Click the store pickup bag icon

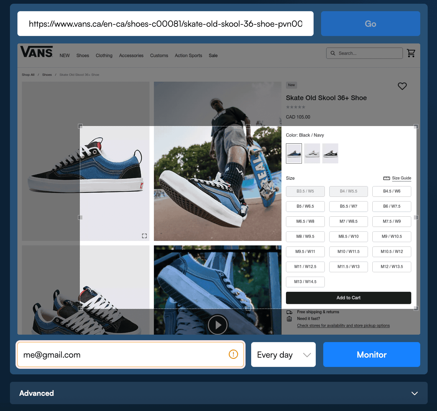(289, 319)
